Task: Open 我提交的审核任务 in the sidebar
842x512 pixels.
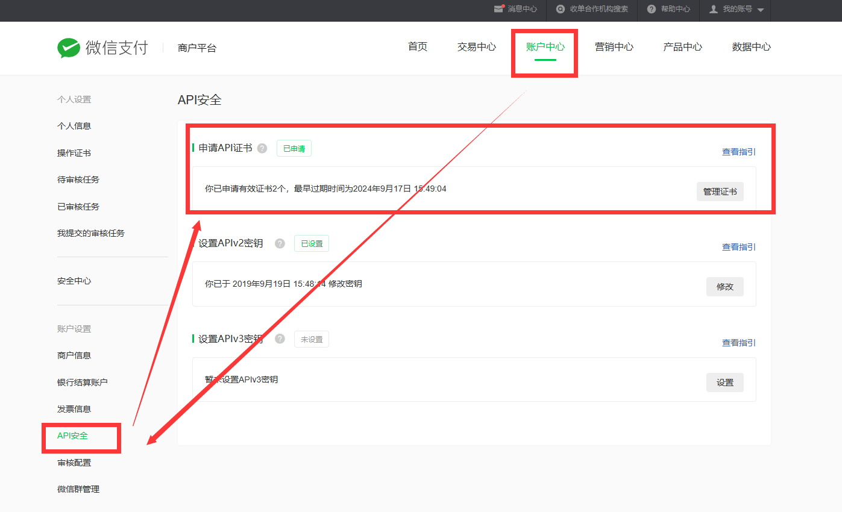Action: [x=91, y=233]
